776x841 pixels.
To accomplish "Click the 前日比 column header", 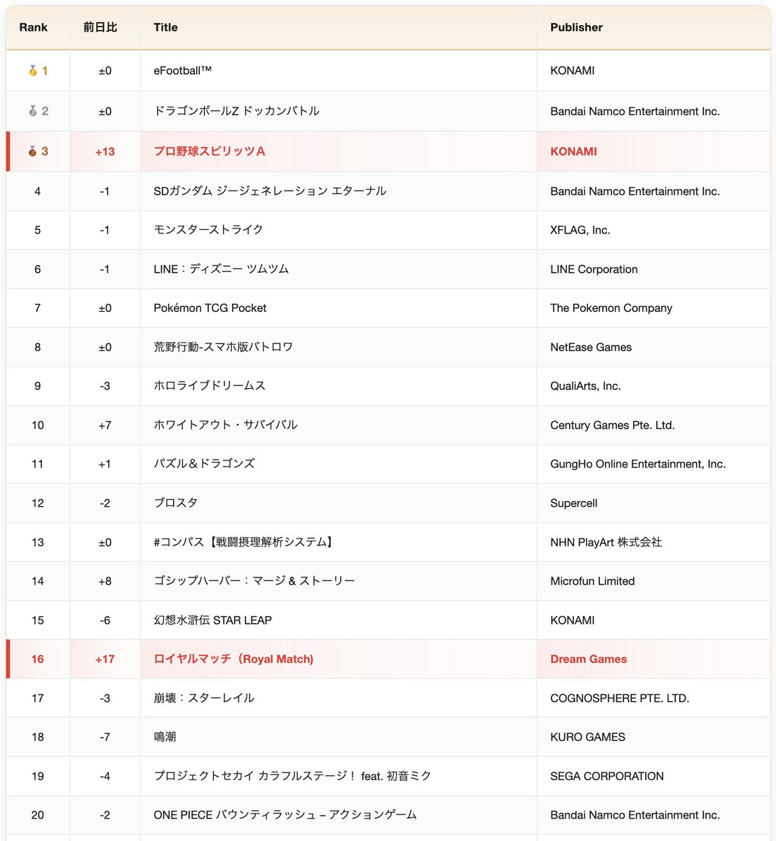I will point(100,27).
